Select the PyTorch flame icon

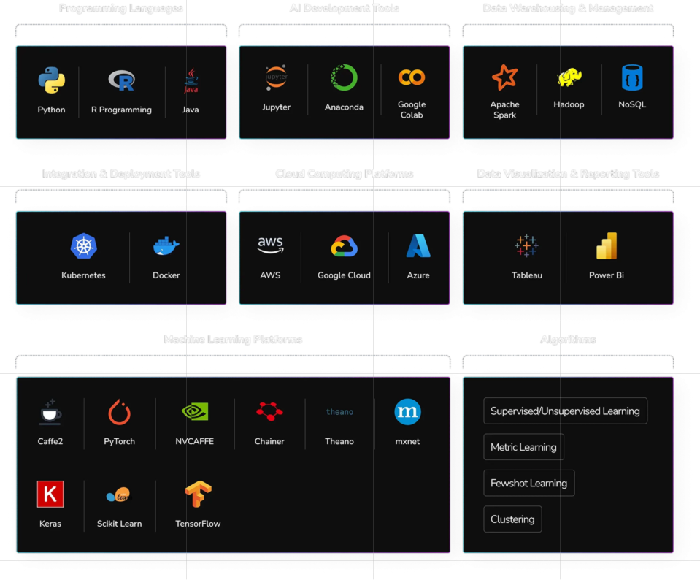[x=119, y=411]
